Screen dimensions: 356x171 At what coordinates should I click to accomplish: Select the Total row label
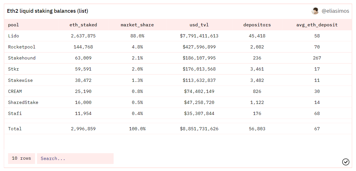[15, 129]
